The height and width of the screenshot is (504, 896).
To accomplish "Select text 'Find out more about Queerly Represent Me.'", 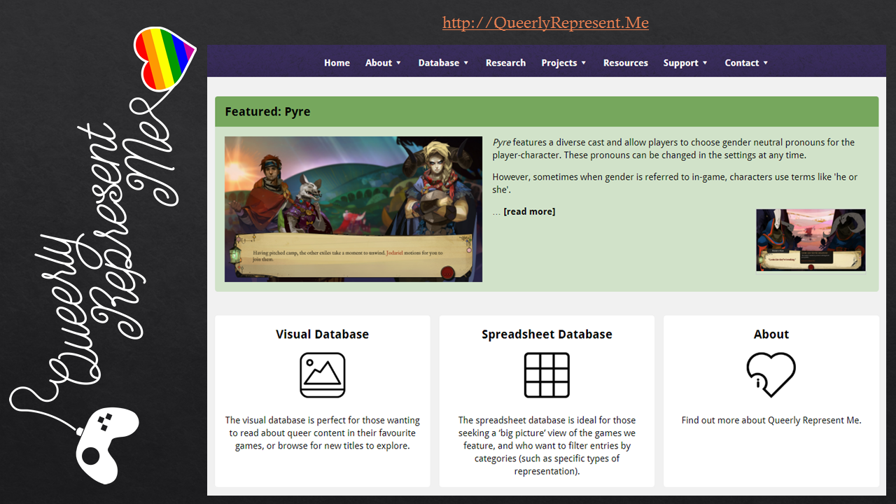I will [771, 421].
